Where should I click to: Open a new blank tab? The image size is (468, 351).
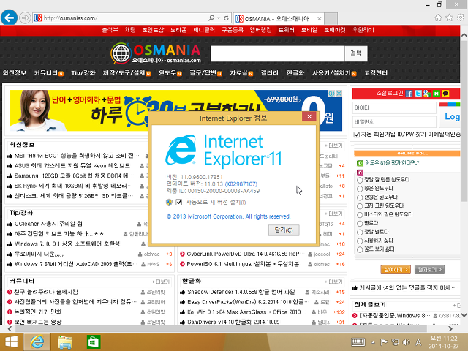point(331,18)
